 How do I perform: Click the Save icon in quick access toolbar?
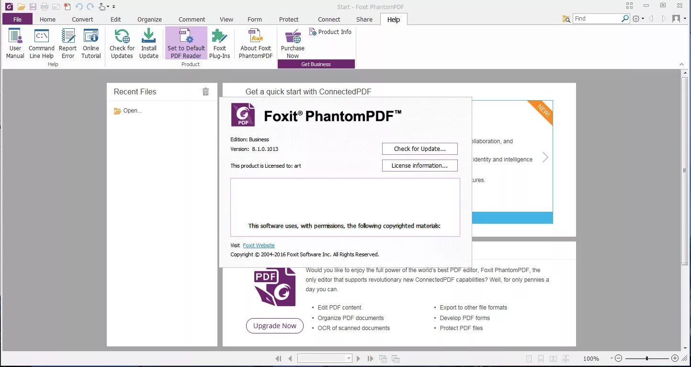(33, 7)
